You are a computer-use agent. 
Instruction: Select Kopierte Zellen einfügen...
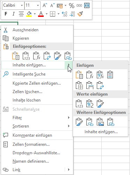37,83
